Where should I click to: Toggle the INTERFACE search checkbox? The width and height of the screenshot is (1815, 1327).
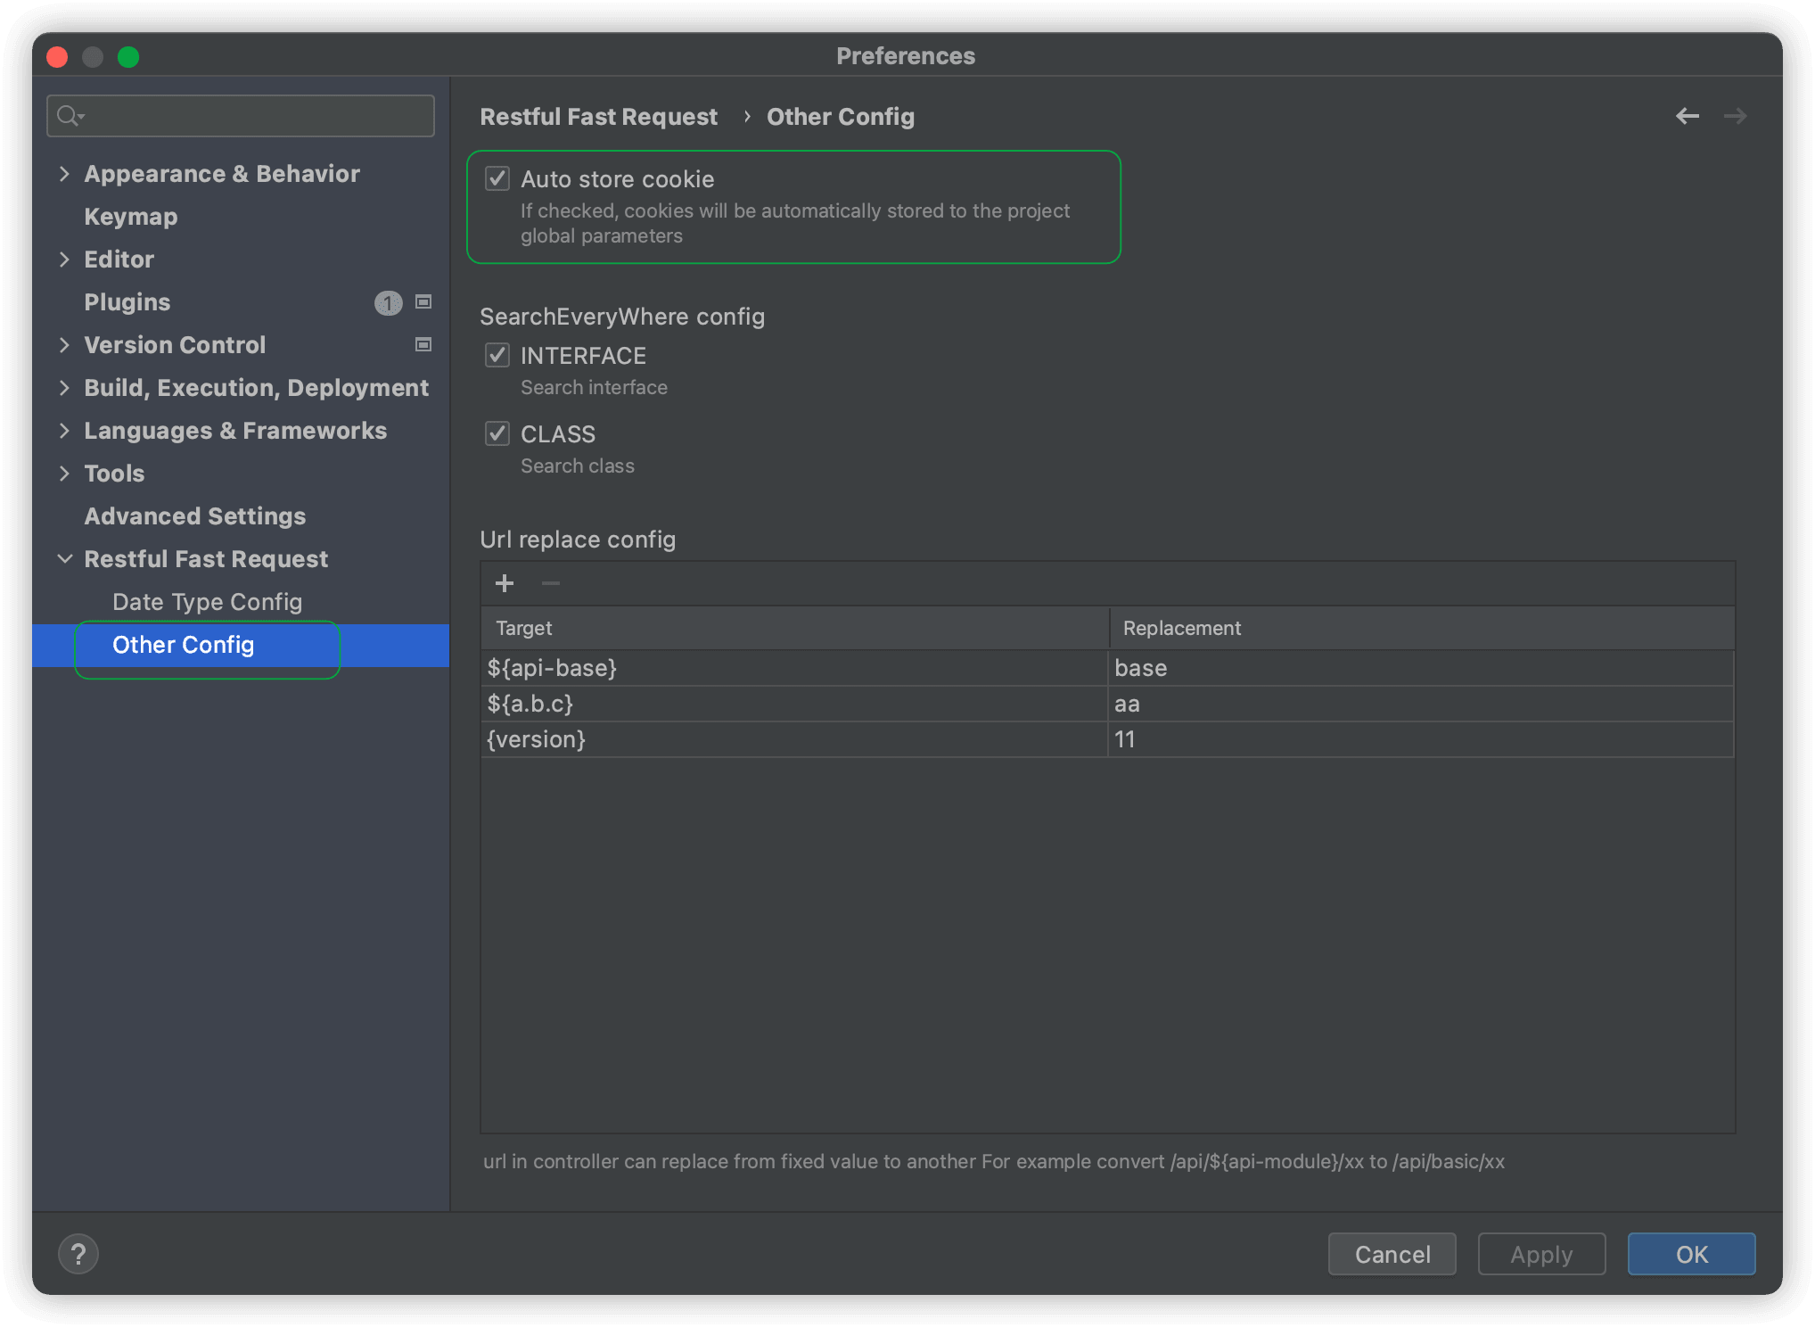(497, 355)
